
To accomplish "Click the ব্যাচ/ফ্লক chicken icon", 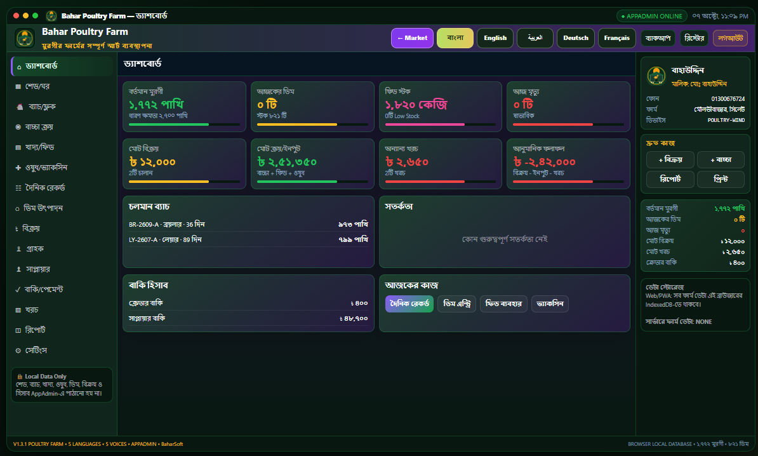I will click(x=20, y=107).
